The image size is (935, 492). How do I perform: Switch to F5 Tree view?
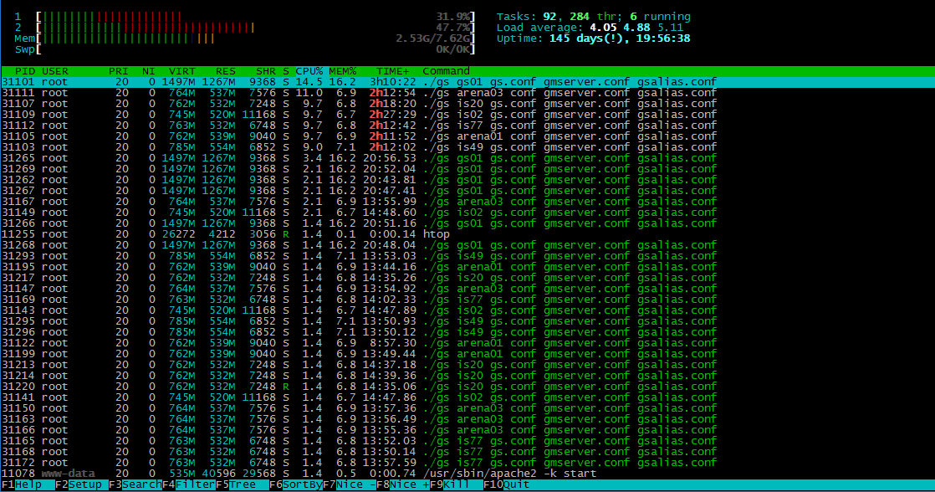[x=243, y=484]
